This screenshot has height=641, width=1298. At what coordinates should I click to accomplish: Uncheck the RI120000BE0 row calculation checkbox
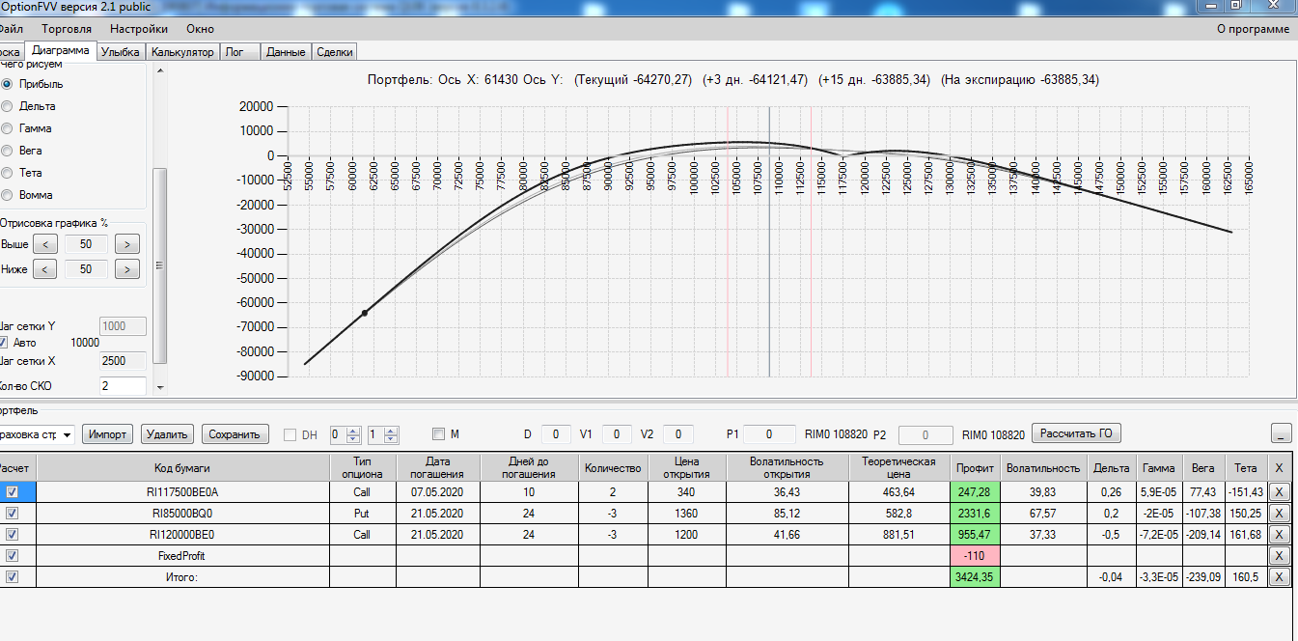pyautogui.click(x=12, y=534)
